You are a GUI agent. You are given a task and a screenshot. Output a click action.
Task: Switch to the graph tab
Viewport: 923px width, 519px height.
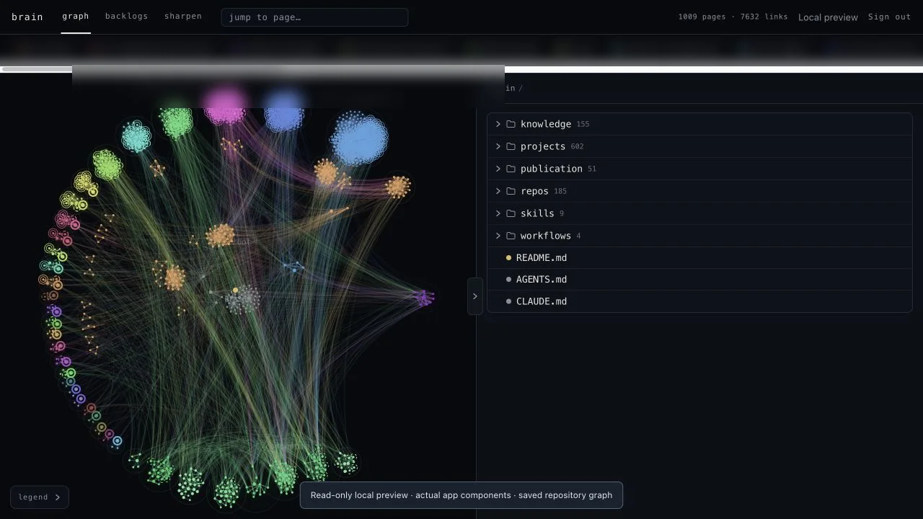pos(76,16)
